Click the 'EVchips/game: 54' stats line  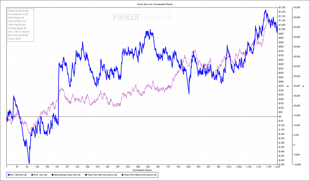[17, 28]
